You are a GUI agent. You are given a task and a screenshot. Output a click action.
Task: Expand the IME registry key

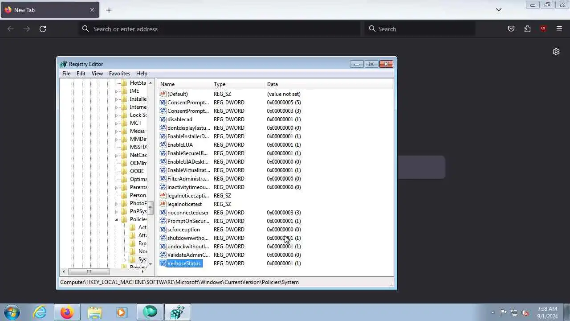coord(117,91)
